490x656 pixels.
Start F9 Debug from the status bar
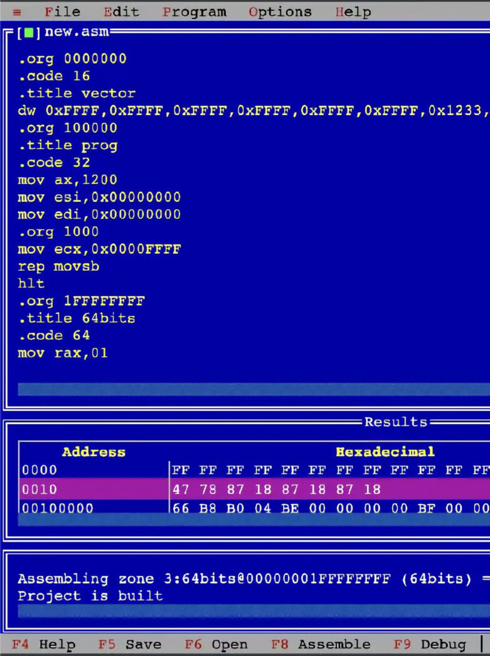[430, 644]
